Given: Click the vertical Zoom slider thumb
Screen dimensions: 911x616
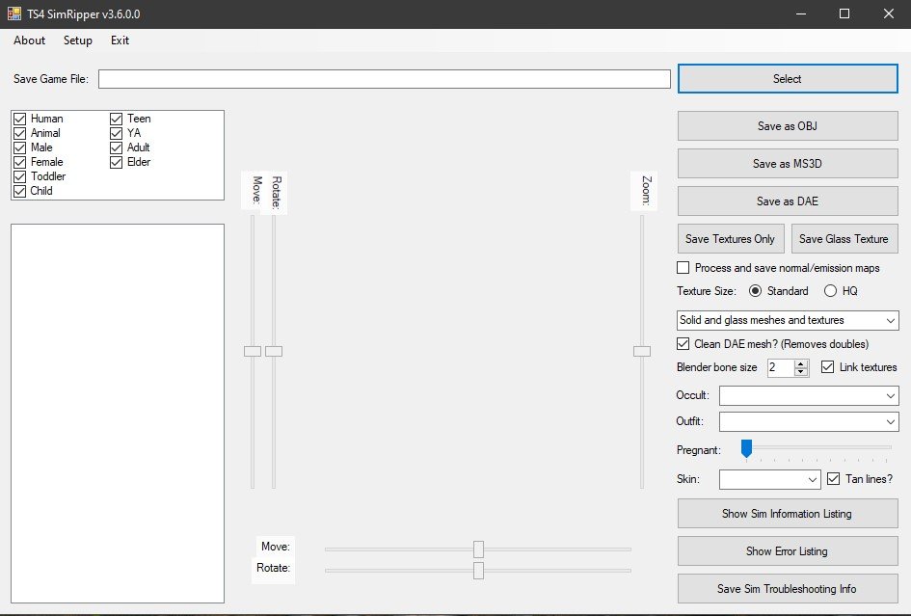Looking at the screenshot, I should (641, 352).
